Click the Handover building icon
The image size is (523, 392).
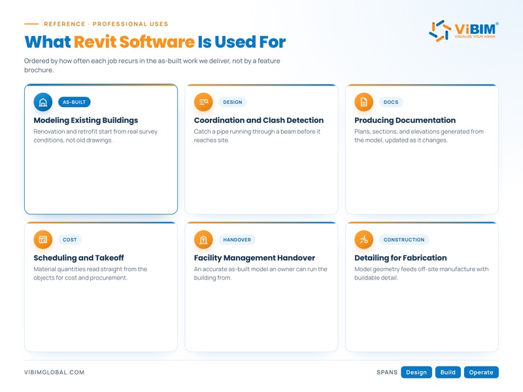[x=203, y=240]
